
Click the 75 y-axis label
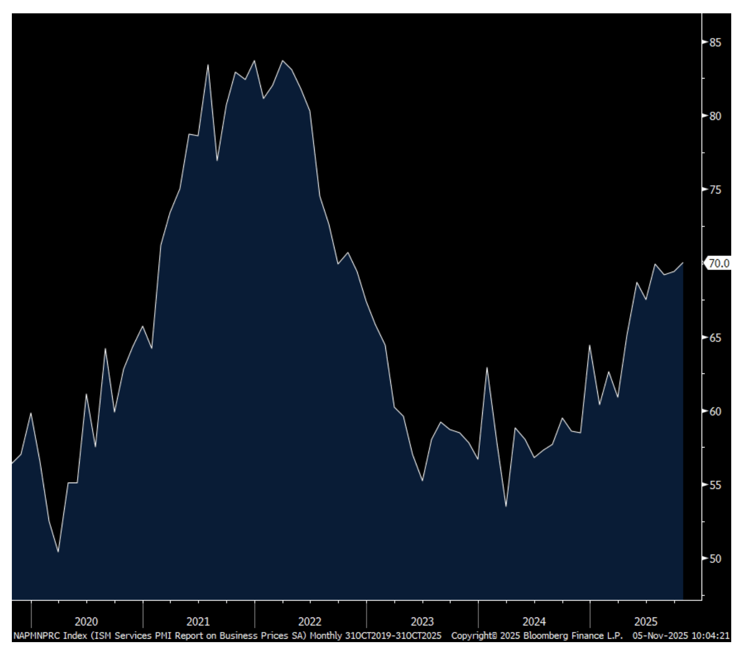click(715, 190)
